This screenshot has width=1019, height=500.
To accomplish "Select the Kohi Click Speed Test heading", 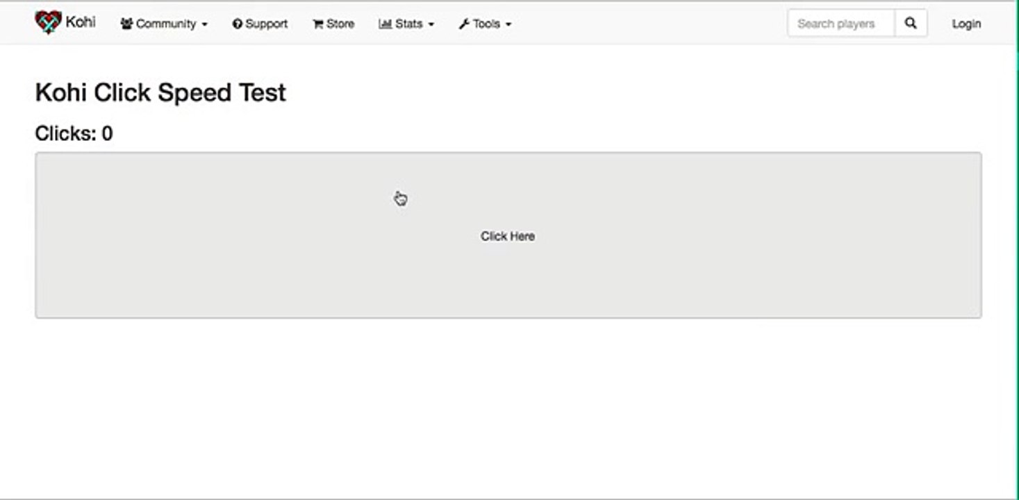I will point(160,92).
